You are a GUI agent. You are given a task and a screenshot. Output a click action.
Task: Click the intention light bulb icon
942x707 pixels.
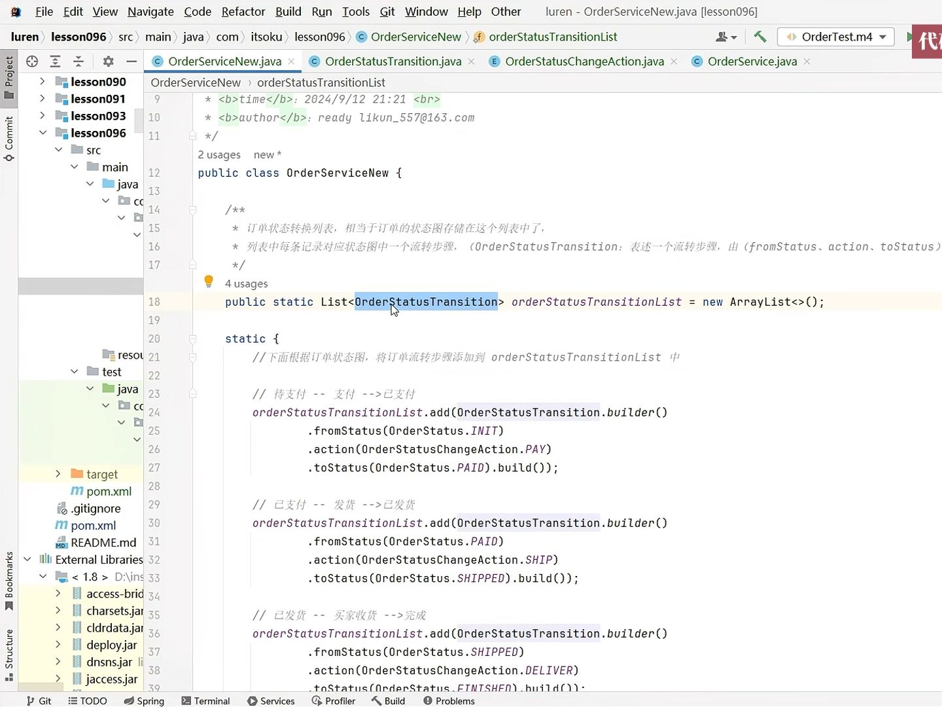click(x=209, y=281)
